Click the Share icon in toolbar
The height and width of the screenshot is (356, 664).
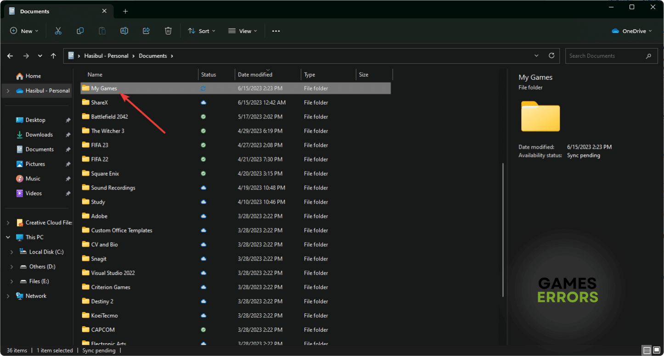click(146, 31)
